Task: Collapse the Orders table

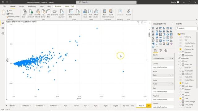Action: (177, 34)
